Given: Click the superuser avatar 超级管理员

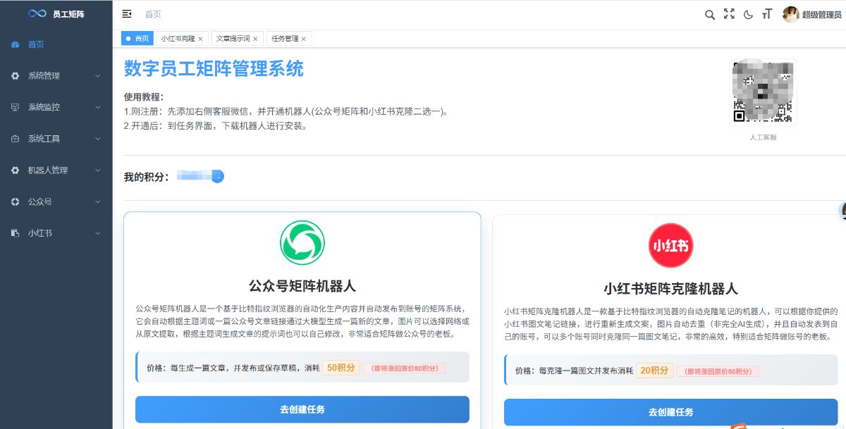Looking at the screenshot, I should point(792,14).
